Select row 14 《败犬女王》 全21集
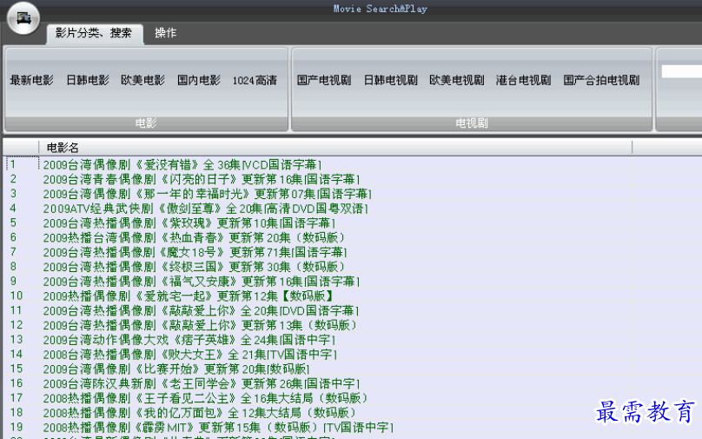This screenshot has height=439, width=702. click(x=190, y=355)
